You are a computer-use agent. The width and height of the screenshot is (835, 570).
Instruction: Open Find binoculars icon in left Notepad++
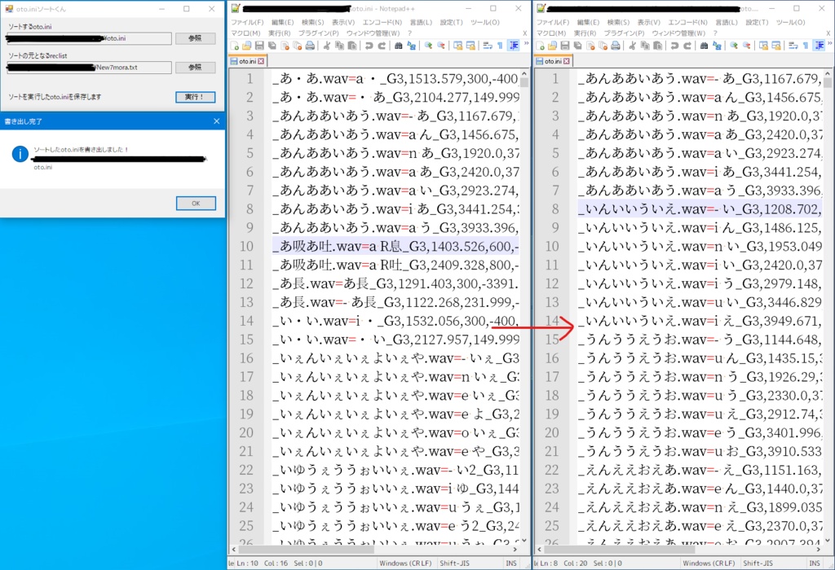click(x=398, y=46)
